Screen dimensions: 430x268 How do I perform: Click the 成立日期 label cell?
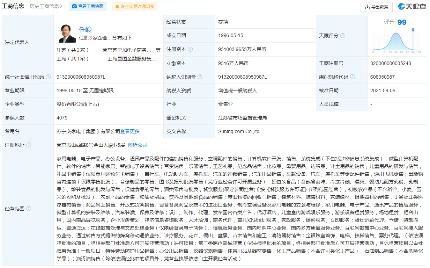(189, 35)
